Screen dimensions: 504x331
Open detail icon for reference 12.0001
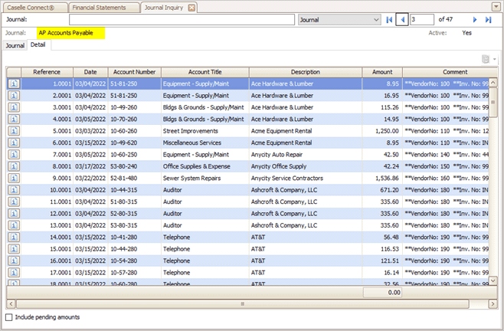click(x=14, y=214)
